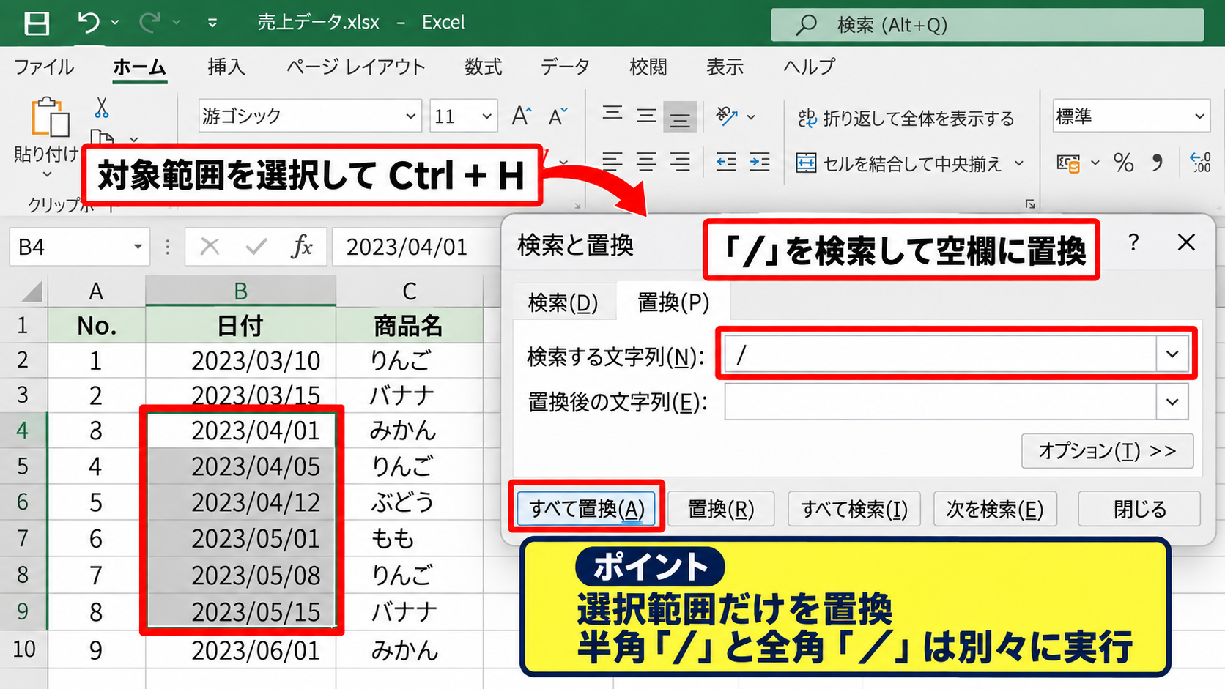Apply middle vertical alignment
The height and width of the screenshot is (689, 1225).
click(x=646, y=116)
